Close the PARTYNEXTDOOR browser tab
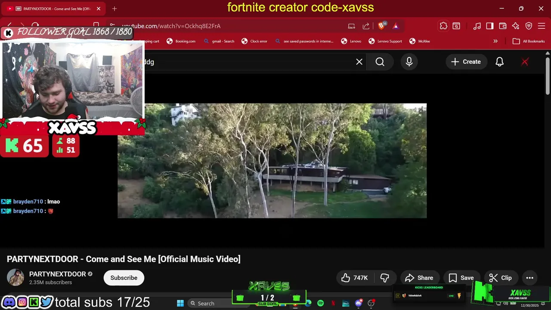Screen dimensions: 551x310 pos(99,9)
